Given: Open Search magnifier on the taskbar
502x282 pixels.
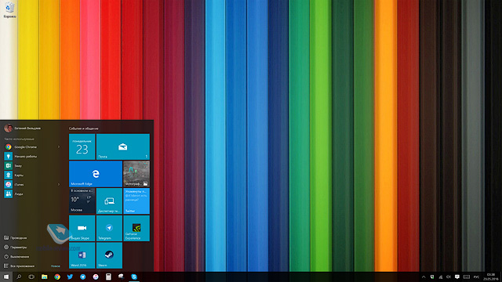Looking at the screenshot, I should point(19,277).
